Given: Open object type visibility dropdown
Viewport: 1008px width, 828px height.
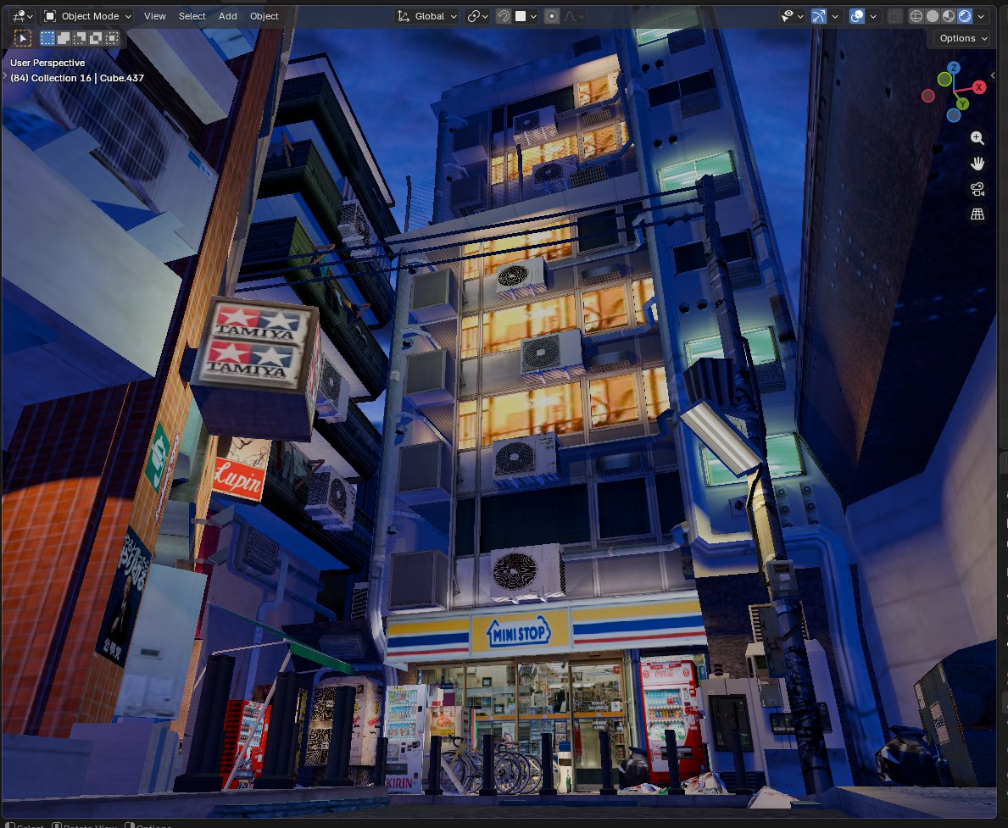Looking at the screenshot, I should [x=792, y=16].
